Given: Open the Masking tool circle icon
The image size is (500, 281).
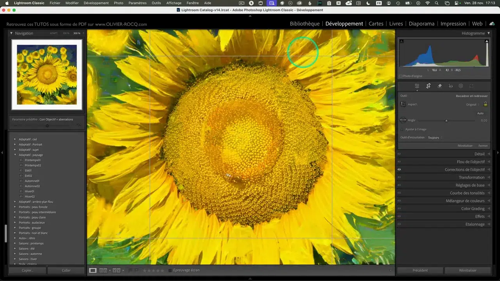Looking at the screenshot, I should coord(461,86).
